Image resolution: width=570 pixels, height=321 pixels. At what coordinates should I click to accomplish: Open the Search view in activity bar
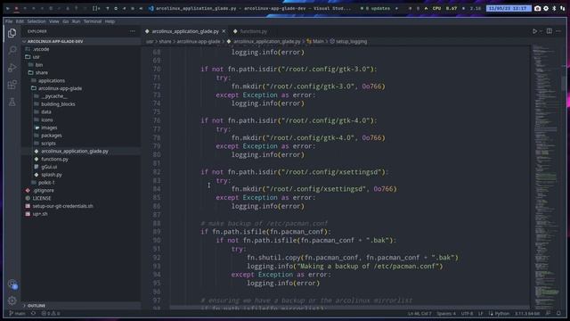12,50
